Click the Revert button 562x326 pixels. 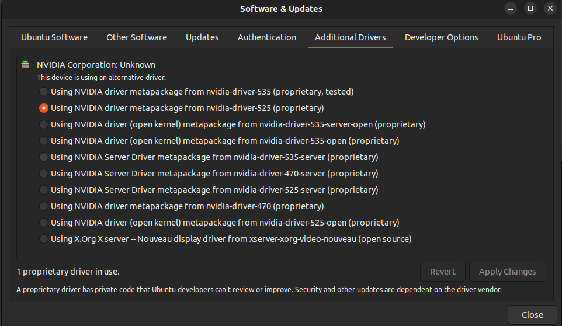coord(443,272)
